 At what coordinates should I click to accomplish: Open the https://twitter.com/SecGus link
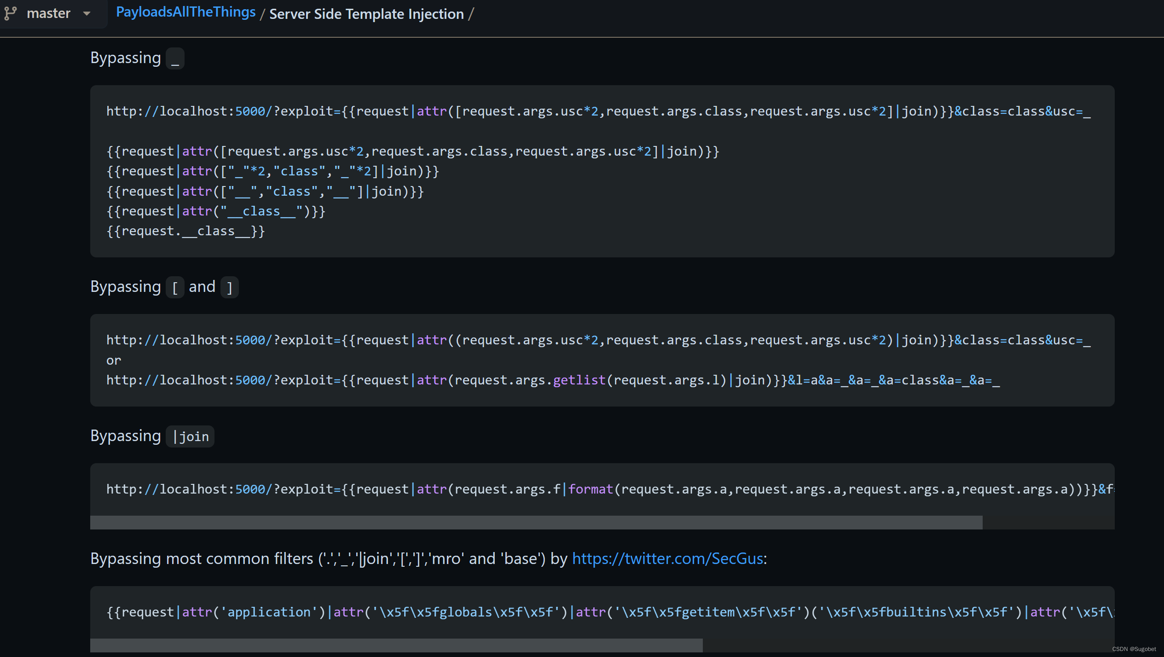pos(667,558)
